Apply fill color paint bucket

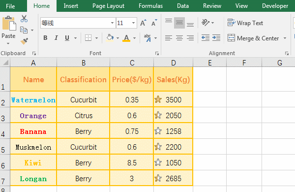click(110, 38)
